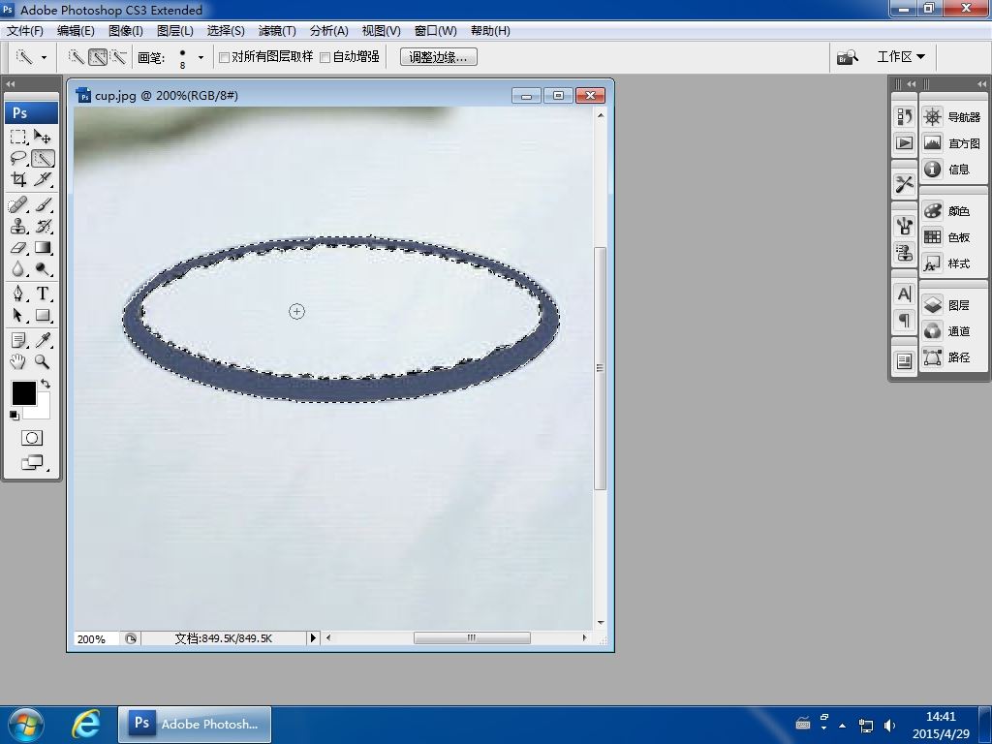Image resolution: width=992 pixels, height=744 pixels.
Task: Open the 信息 panel
Action: [x=951, y=169]
